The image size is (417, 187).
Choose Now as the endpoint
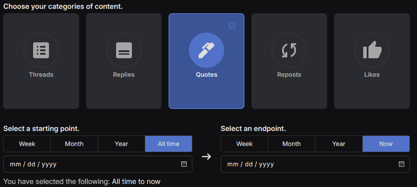(x=386, y=144)
